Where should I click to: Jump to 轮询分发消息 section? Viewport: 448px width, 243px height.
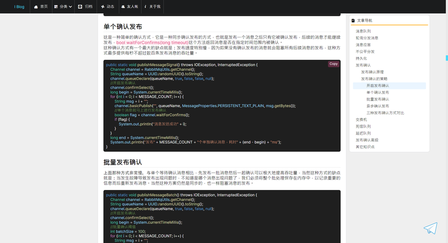coord(367,38)
